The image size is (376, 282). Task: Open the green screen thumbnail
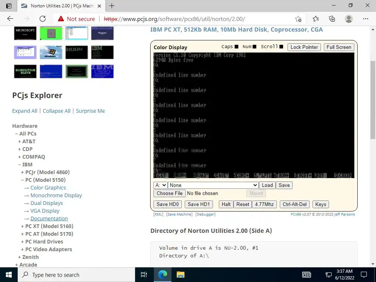[x=51, y=33]
